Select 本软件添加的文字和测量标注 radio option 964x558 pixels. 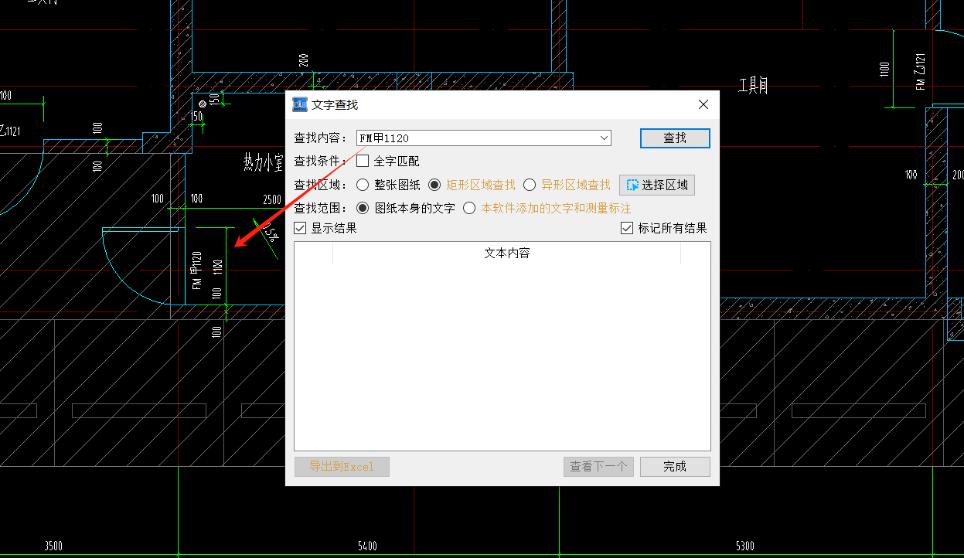coord(469,208)
